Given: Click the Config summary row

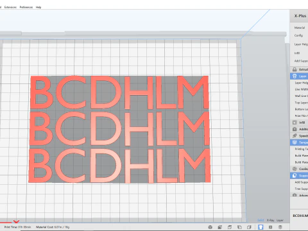Looking at the screenshot, I should click(298, 35).
